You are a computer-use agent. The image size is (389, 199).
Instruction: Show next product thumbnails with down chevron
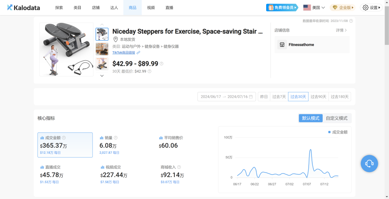pyautogui.click(x=102, y=76)
